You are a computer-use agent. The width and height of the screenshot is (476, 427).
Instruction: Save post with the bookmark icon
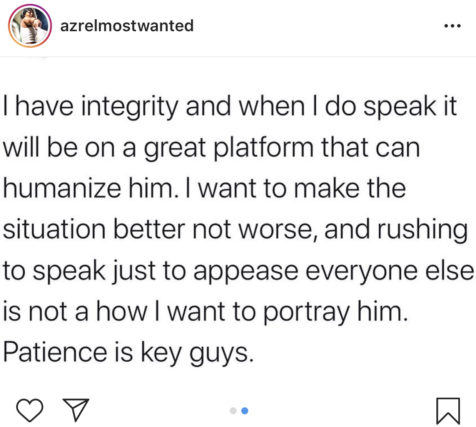point(448,411)
